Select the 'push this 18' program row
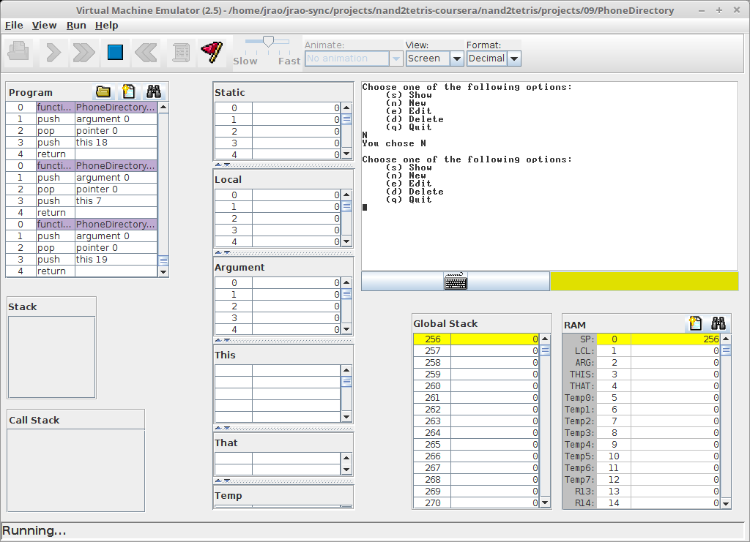 pos(116,143)
